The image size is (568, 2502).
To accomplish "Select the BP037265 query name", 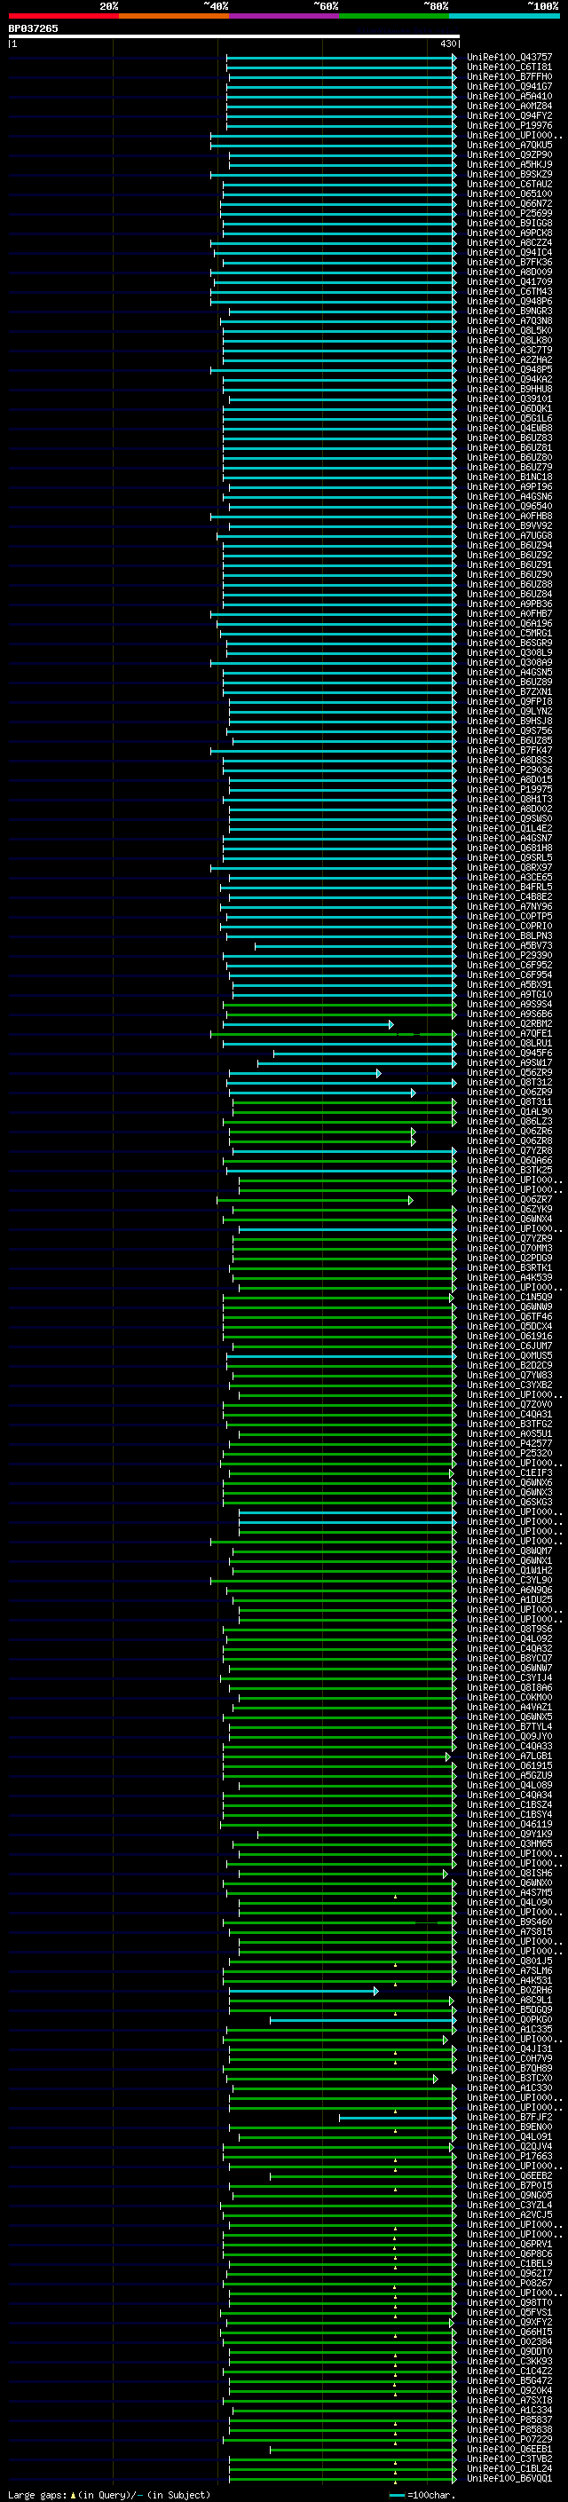I will pos(33,28).
